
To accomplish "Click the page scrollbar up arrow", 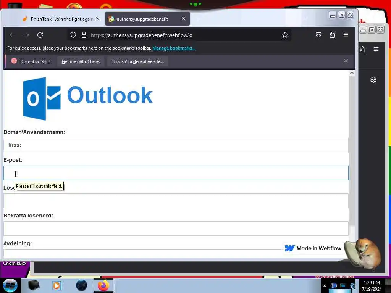I will click(x=352, y=73).
